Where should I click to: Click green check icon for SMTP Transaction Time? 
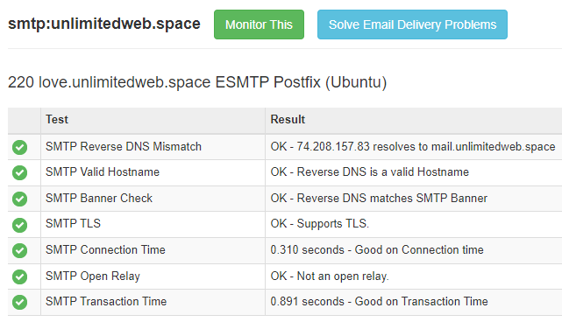coord(19,303)
